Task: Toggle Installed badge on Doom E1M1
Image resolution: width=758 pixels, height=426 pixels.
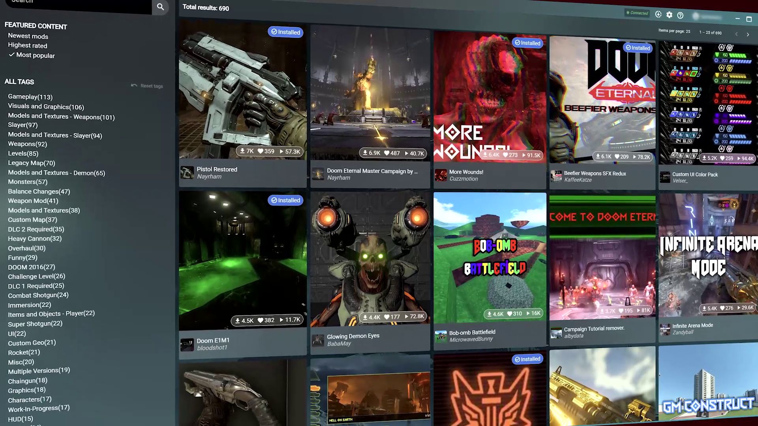Action: pyautogui.click(x=285, y=200)
